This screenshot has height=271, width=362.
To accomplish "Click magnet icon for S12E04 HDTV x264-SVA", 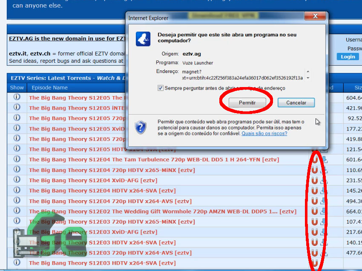I will (315, 190).
